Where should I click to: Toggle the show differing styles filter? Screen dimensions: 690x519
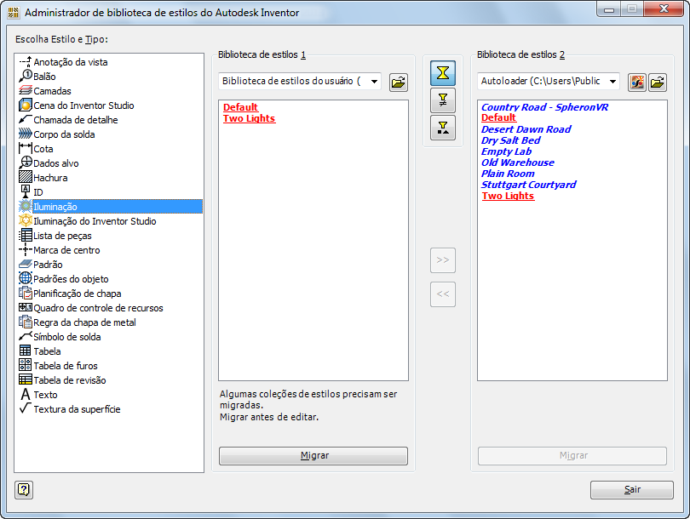coord(443,100)
